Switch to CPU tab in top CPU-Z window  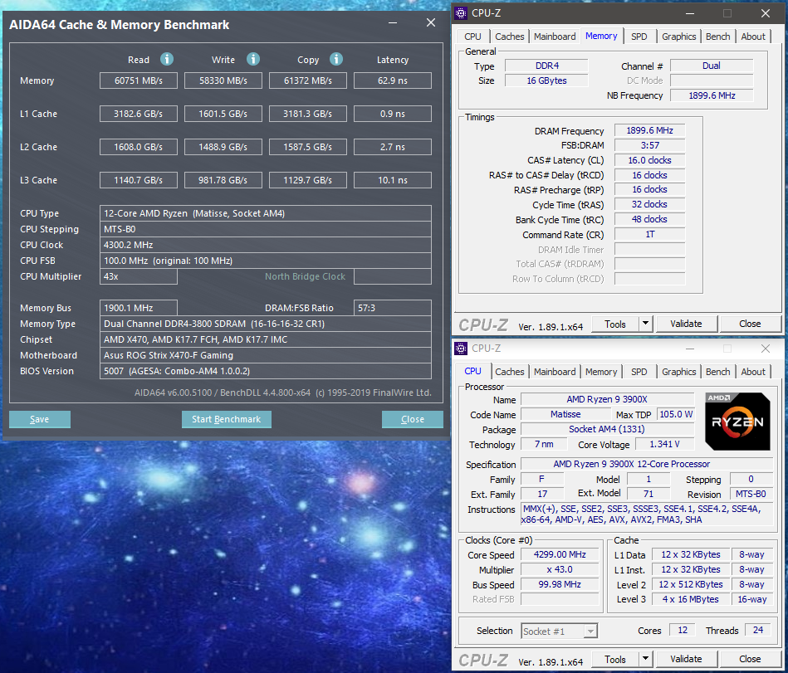pyautogui.click(x=473, y=37)
